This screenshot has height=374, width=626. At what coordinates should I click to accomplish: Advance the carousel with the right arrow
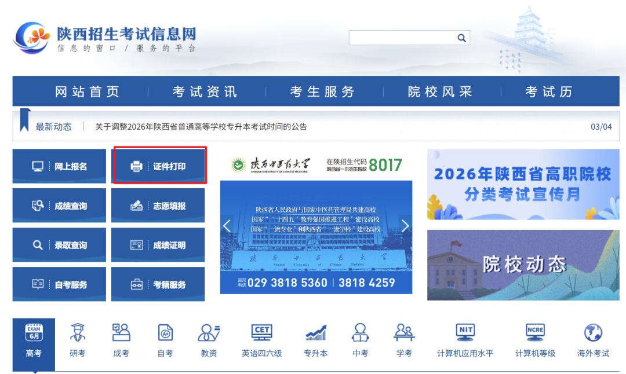coord(405,226)
